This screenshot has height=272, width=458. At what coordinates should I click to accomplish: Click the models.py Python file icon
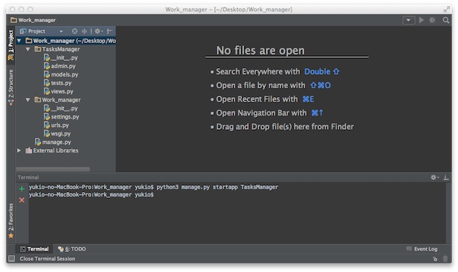tap(47, 75)
